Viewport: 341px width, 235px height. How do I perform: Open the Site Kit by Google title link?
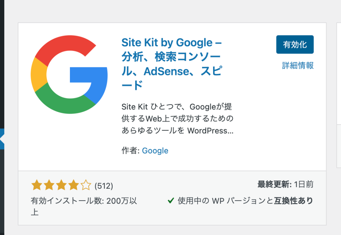(x=172, y=64)
